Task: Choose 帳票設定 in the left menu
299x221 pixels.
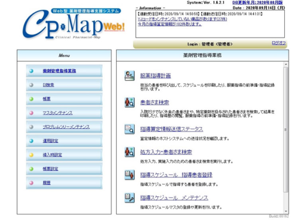Action: tap(50, 168)
